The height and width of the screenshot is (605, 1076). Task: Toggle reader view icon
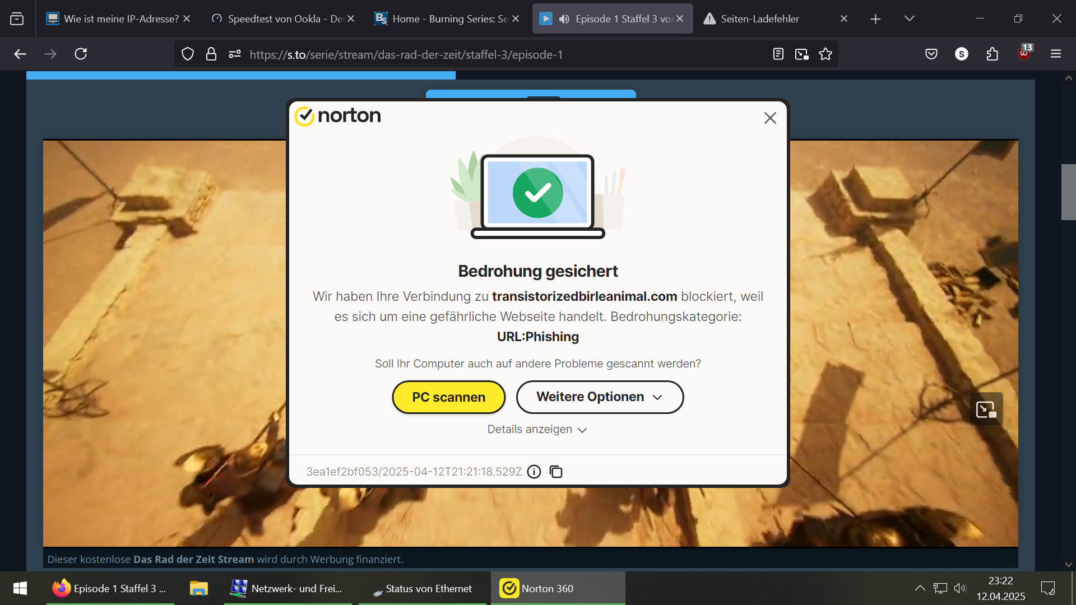(x=778, y=54)
